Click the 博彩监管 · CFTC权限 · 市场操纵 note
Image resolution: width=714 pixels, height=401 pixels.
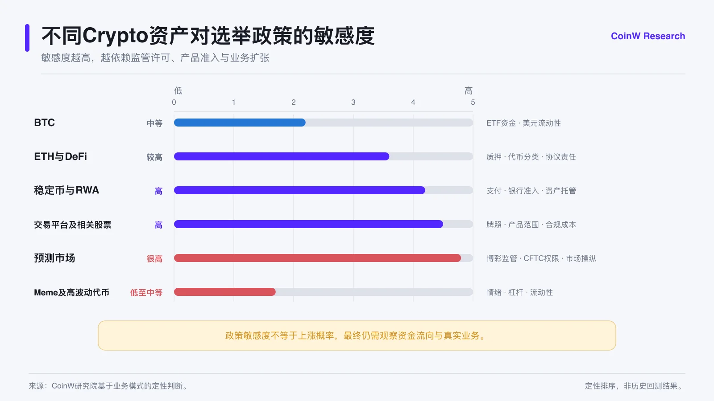tap(541, 258)
